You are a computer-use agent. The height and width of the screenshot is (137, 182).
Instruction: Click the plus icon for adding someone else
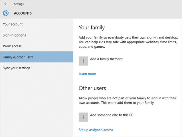pos(83,117)
